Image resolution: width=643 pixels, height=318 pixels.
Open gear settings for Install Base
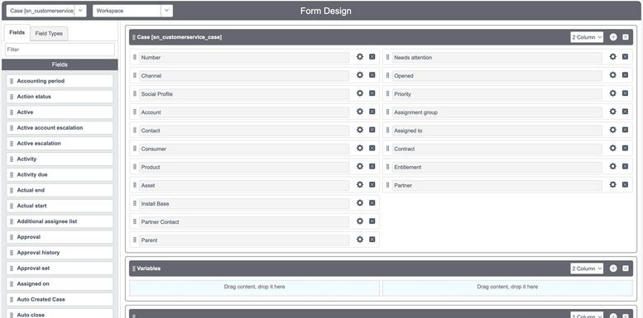[x=360, y=203]
